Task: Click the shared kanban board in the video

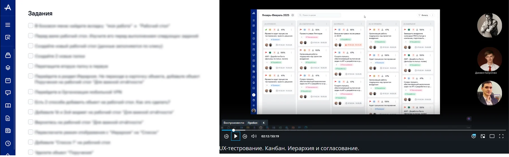Action: click(345, 62)
